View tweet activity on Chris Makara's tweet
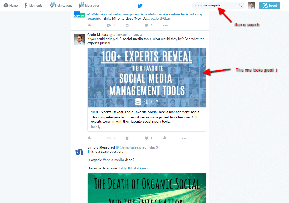The image size is (289, 203). 165,138
